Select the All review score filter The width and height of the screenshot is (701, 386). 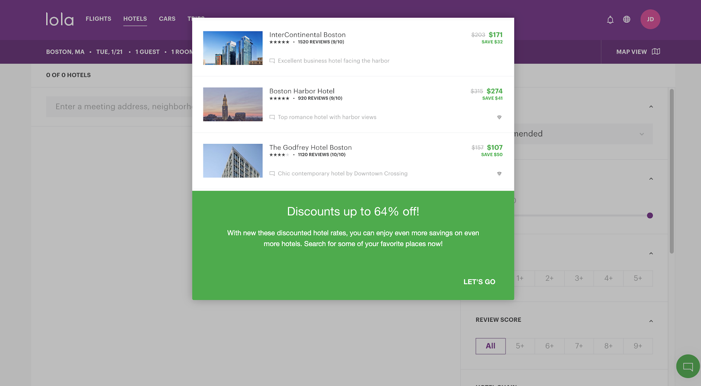(x=490, y=346)
